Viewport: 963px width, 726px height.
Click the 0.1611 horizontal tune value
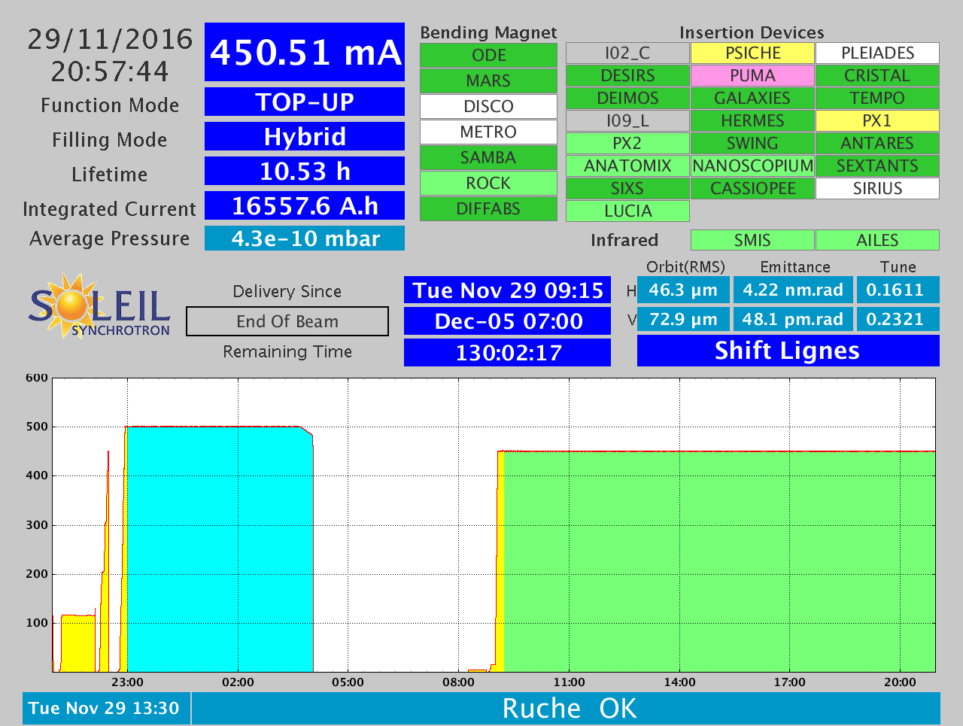click(x=898, y=290)
